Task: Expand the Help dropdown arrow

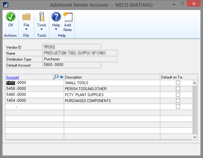Action: (56, 30)
